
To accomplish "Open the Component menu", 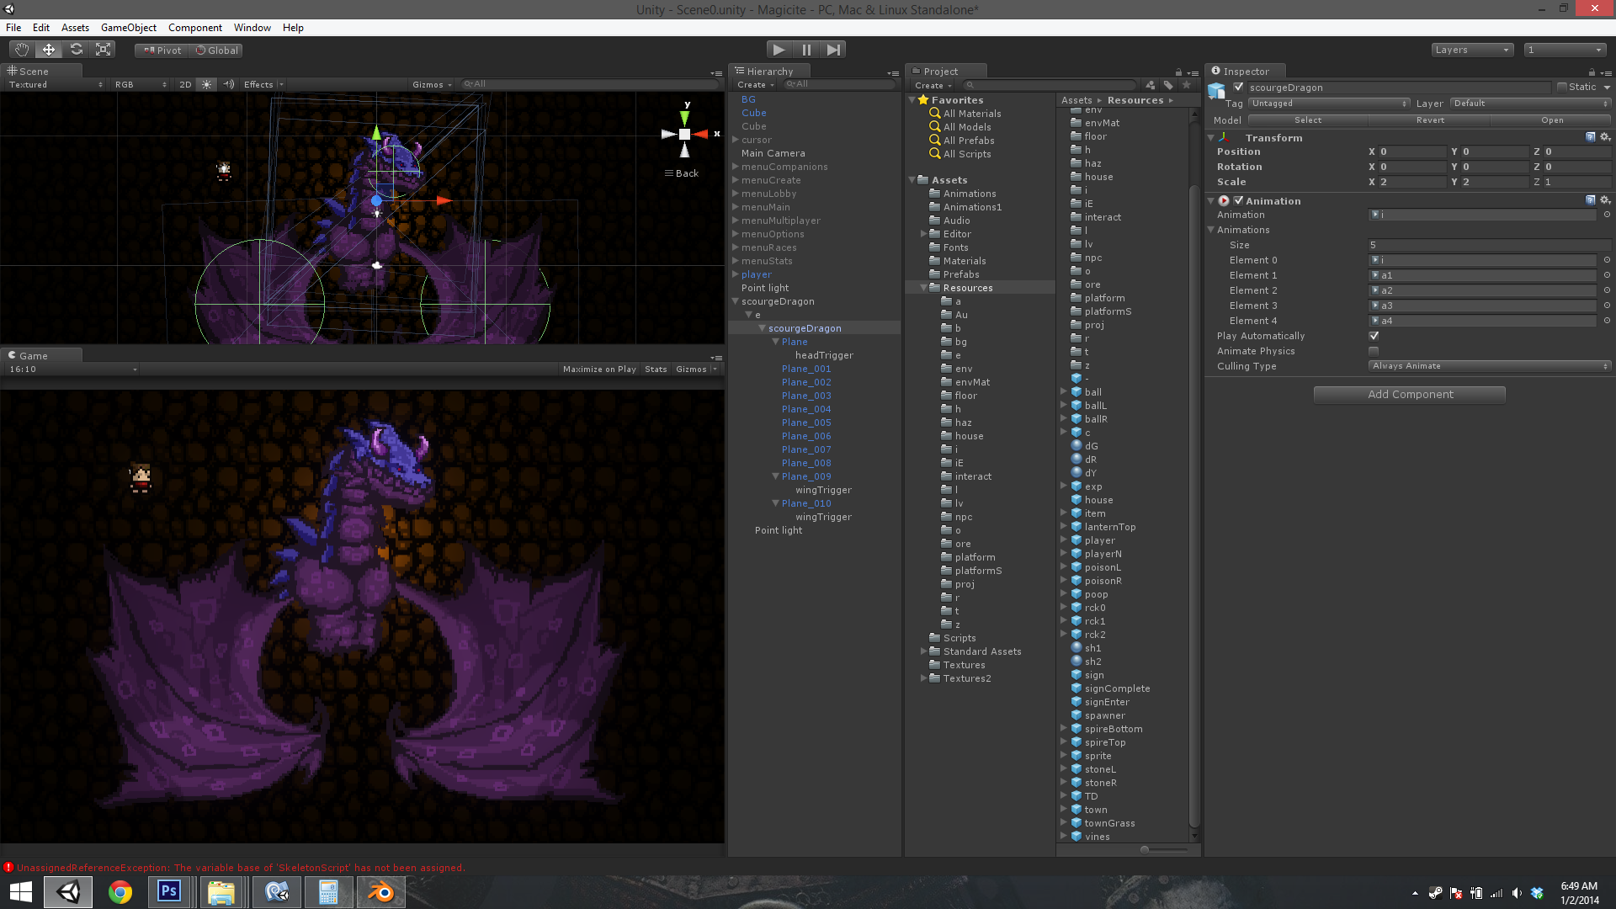I will pos(194,28).
